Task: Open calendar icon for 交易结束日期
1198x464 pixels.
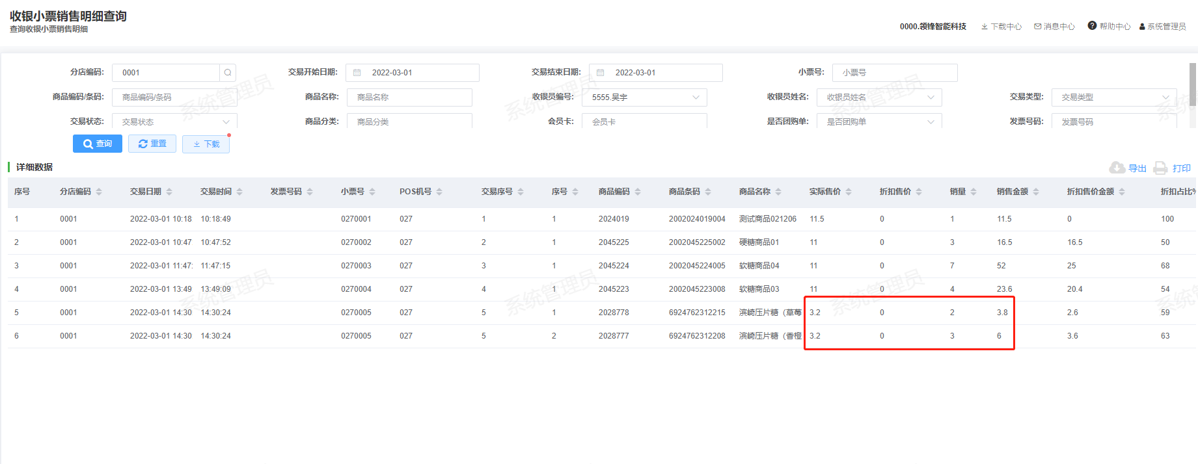Action: tap(601, 73)
